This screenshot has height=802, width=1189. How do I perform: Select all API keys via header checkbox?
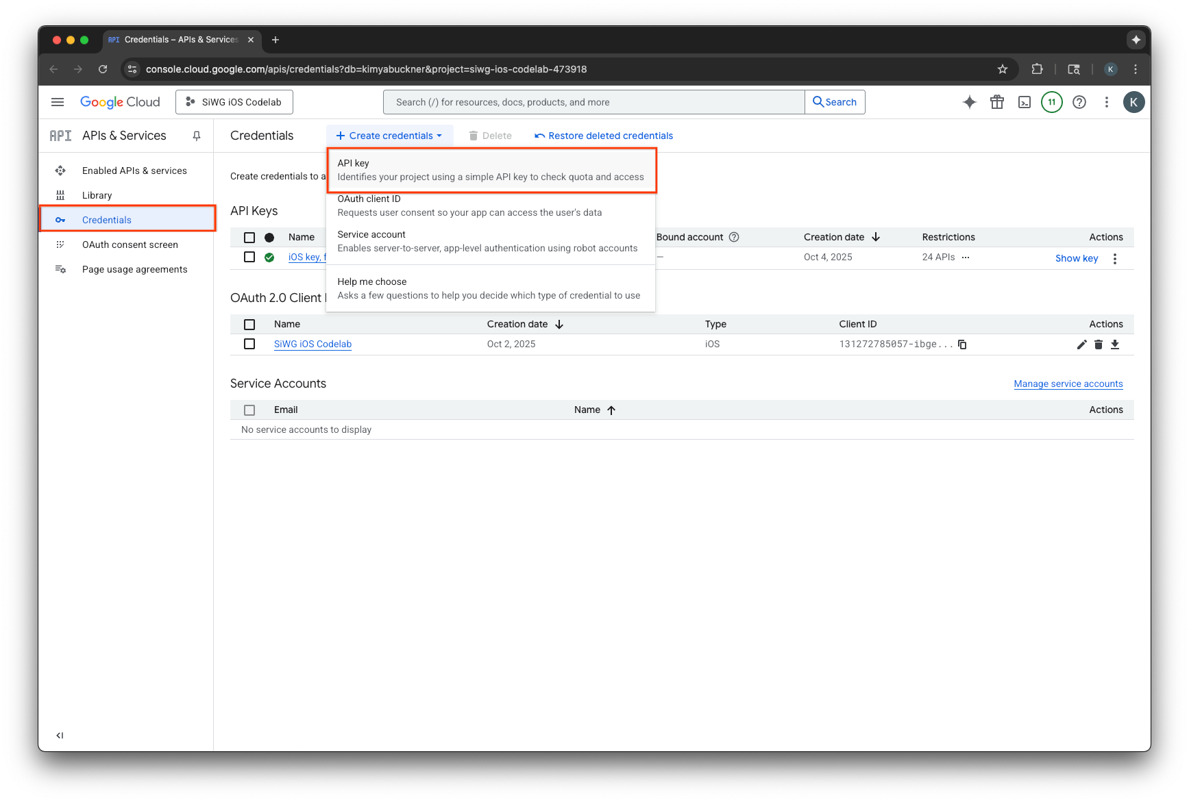(x=249, y=237)
